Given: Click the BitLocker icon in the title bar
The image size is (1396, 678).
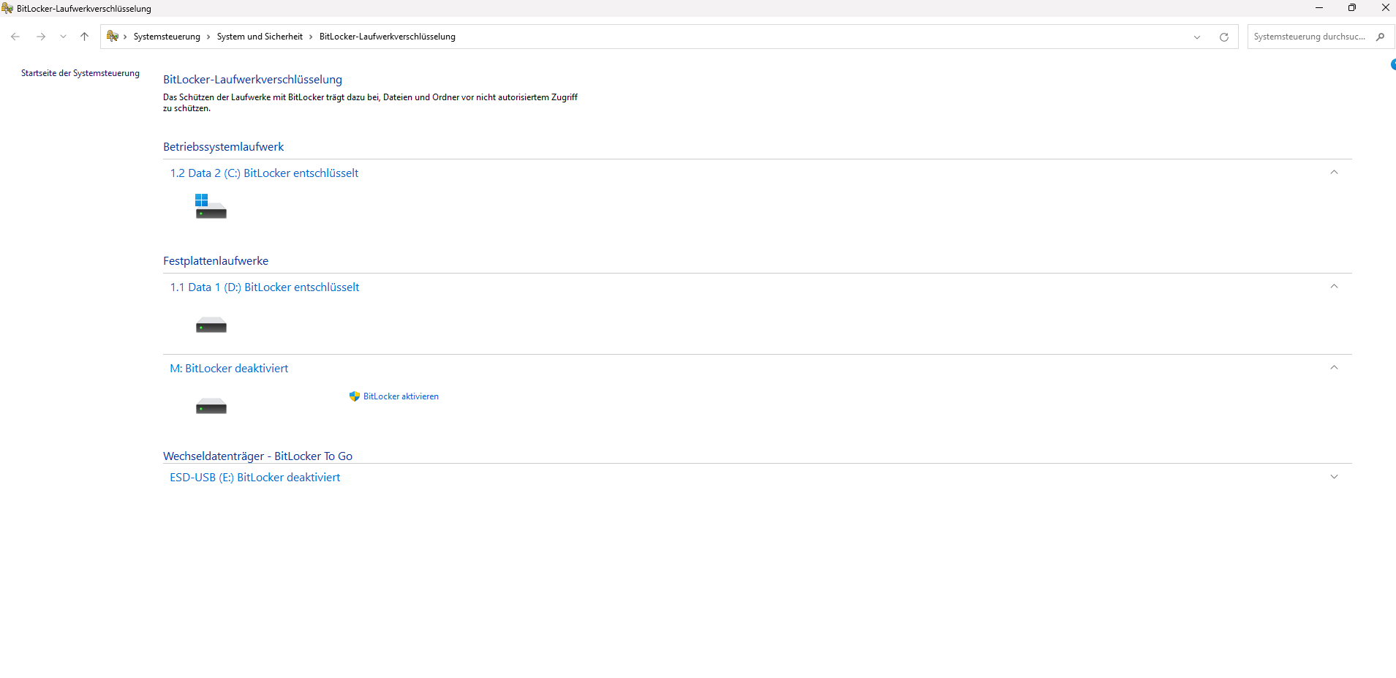Looking at the screenshot, I should [7, 8].
